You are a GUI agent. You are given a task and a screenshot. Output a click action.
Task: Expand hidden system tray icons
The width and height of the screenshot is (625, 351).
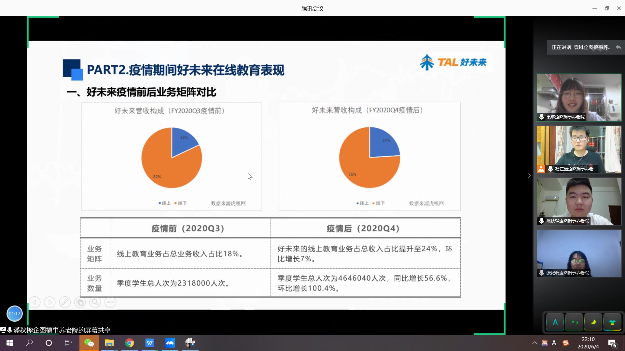(x=535, y=343)
